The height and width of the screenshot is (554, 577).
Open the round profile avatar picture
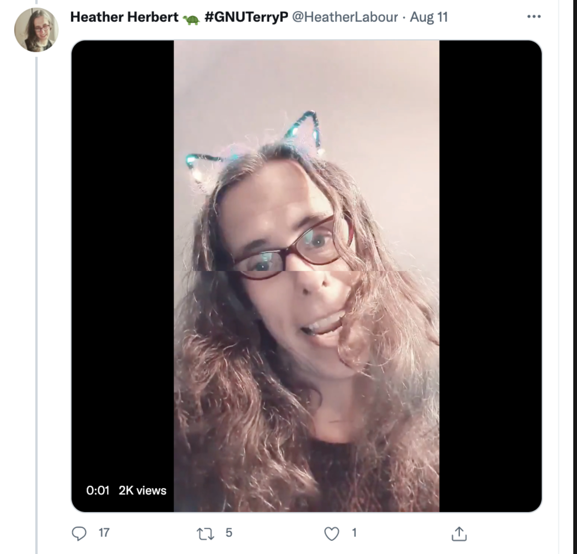click(x=36, y=29)
